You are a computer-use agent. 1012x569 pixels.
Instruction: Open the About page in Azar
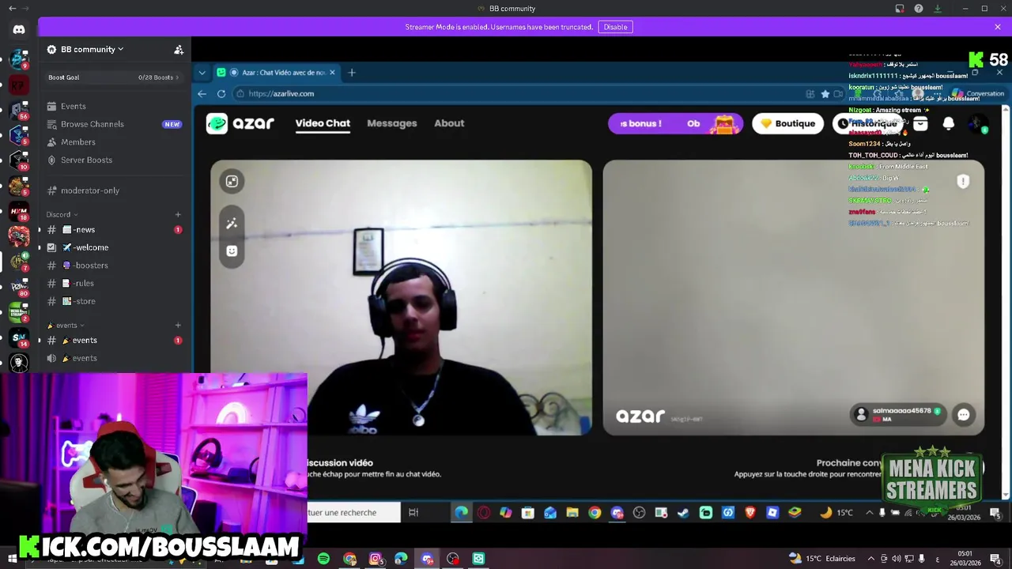click(449, 123)
